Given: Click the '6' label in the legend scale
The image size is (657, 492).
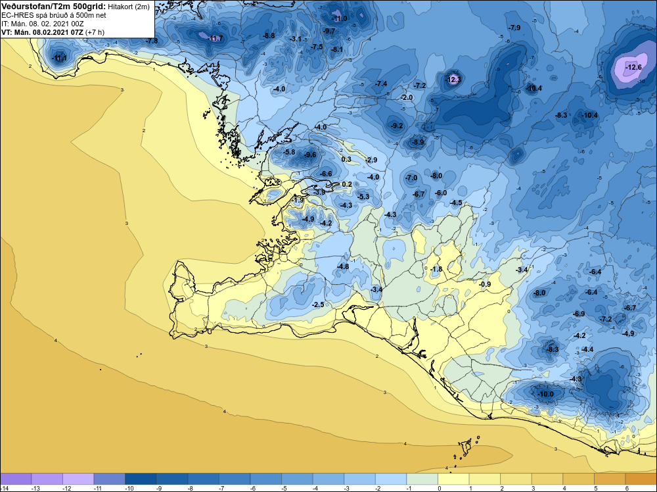Looking at the screenshot, I should click(x=627, y=488).
